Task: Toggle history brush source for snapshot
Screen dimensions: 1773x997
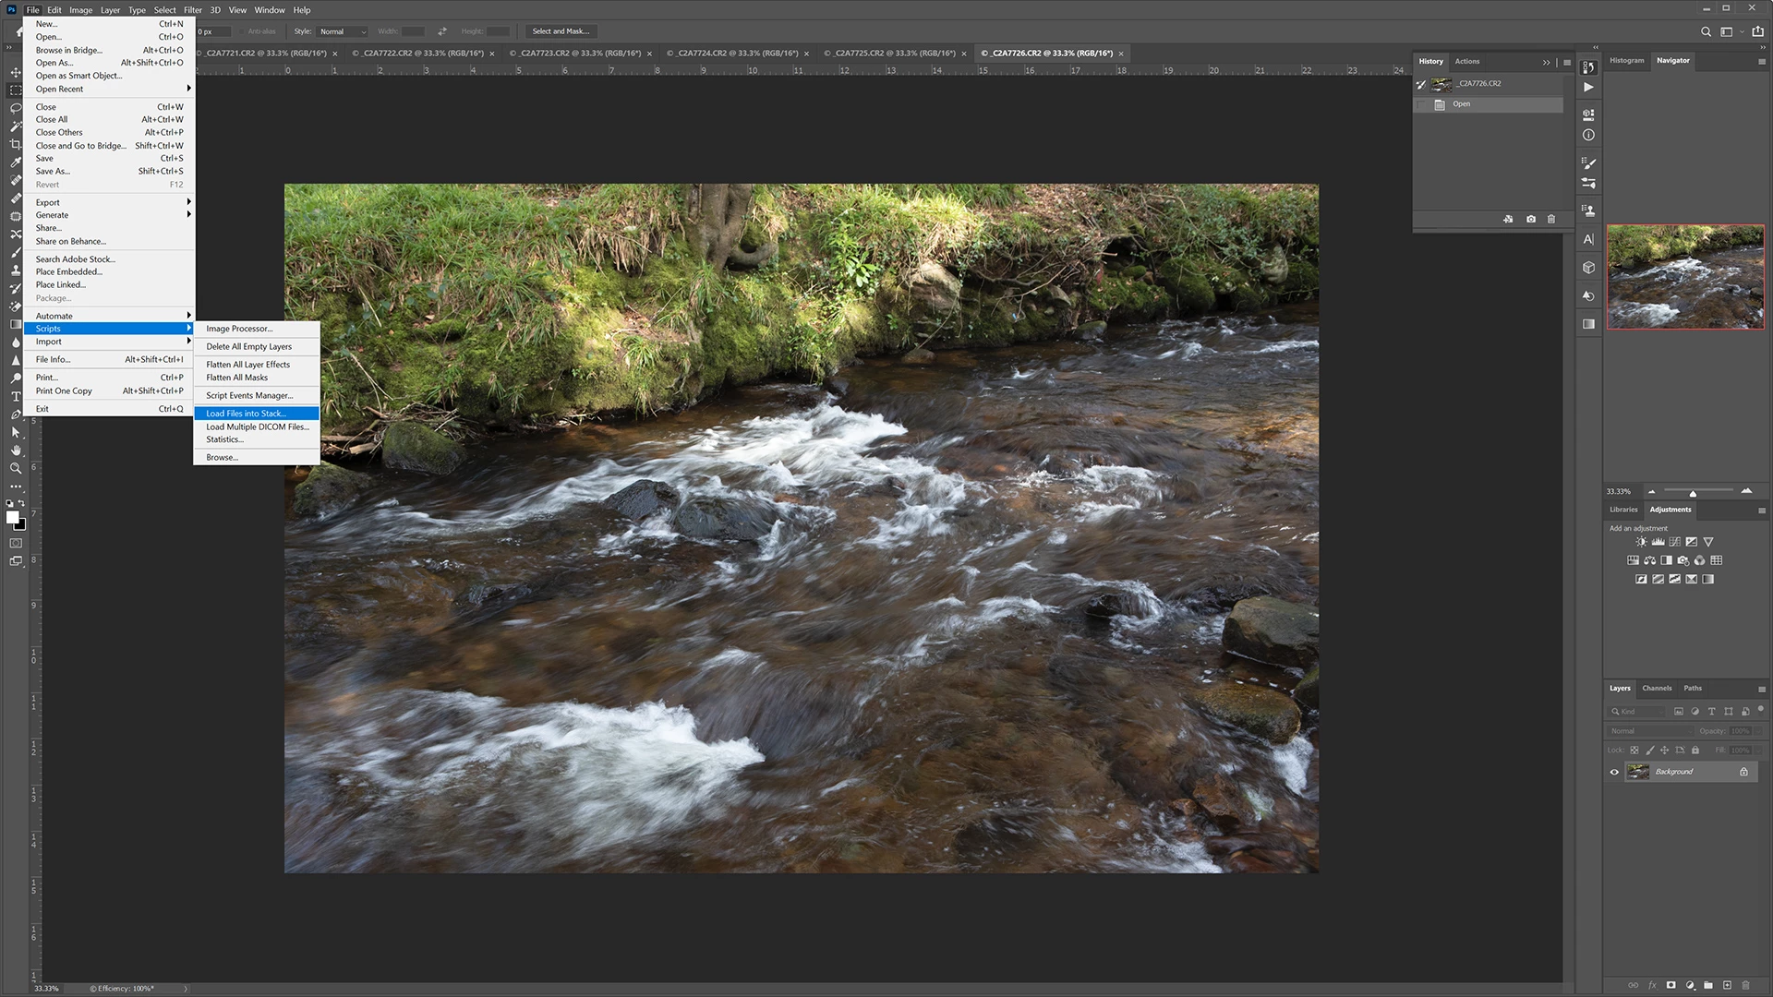Action: click(x=1421, y=84)
